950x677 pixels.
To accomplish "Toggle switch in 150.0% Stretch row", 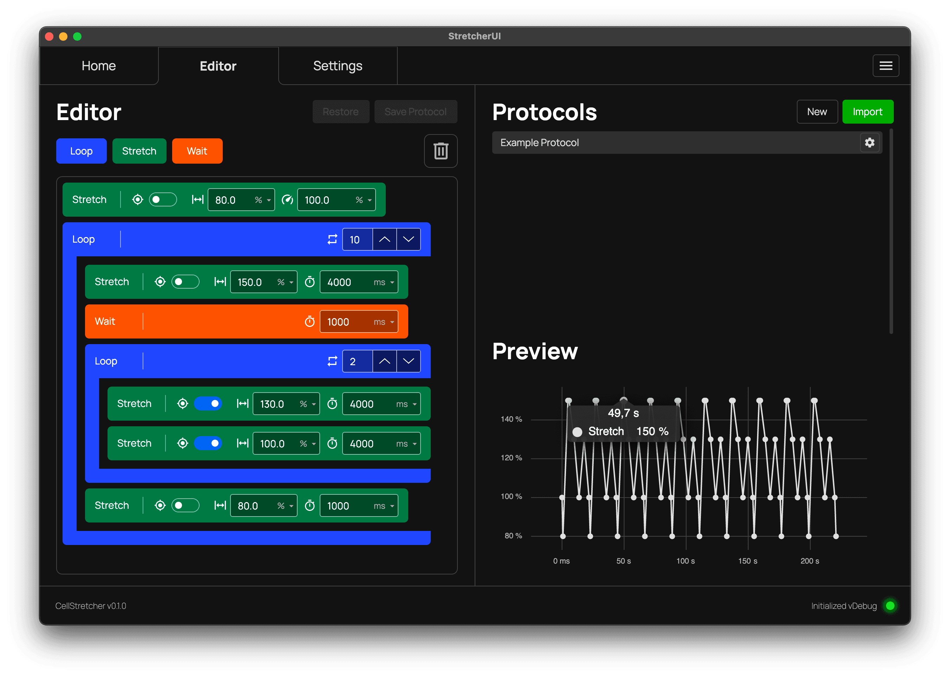I will click(x=185, y=282).
